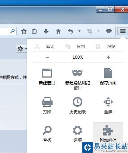Zoom out with the minus button
Viewport: 128px width, 153px height.
click(47, 57)
